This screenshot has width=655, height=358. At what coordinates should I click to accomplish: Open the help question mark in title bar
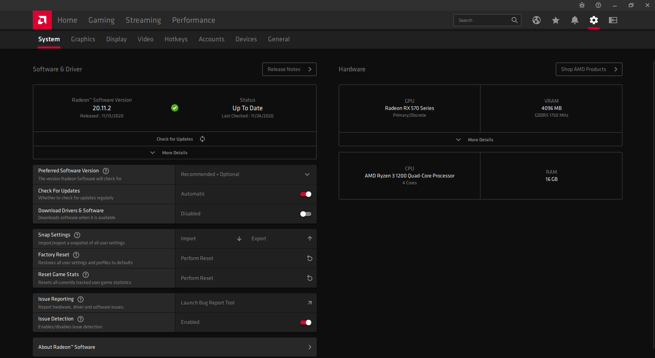[598, 5]
